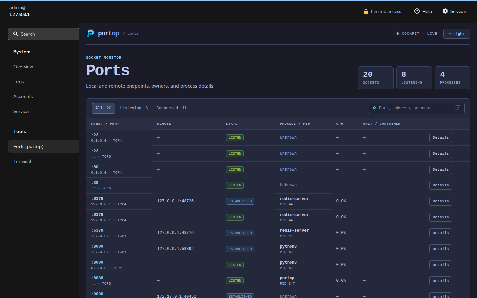
Task: Click the Limited access lock icon
Action: (366, 11)
